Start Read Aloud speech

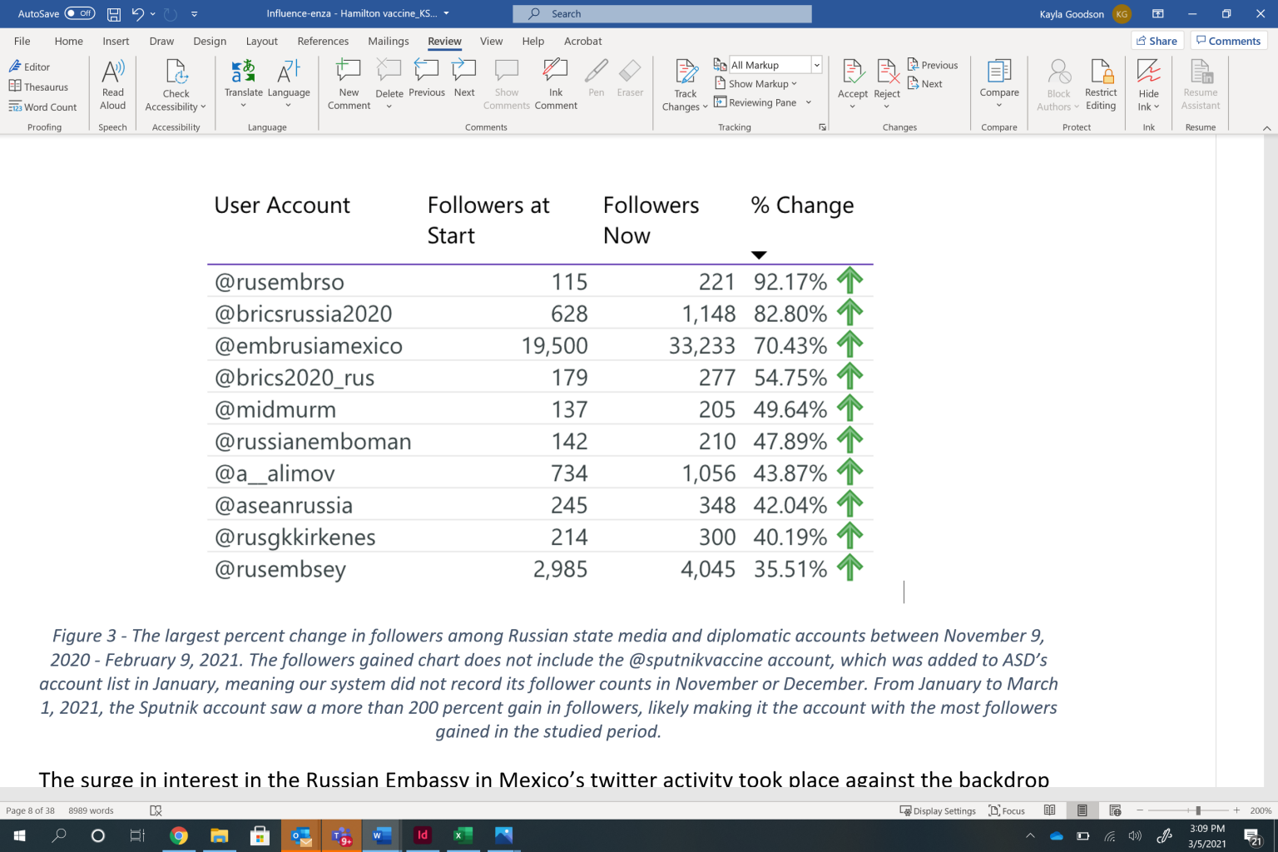pos(112,85)
